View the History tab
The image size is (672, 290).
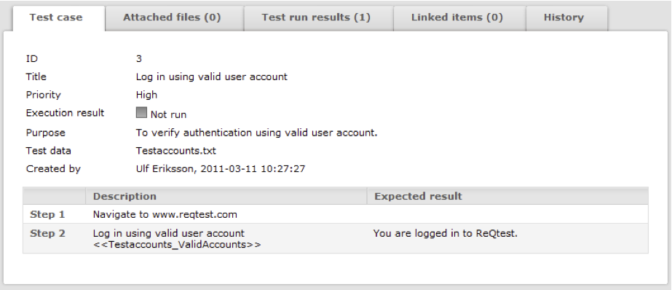click(x=564, y=18)
